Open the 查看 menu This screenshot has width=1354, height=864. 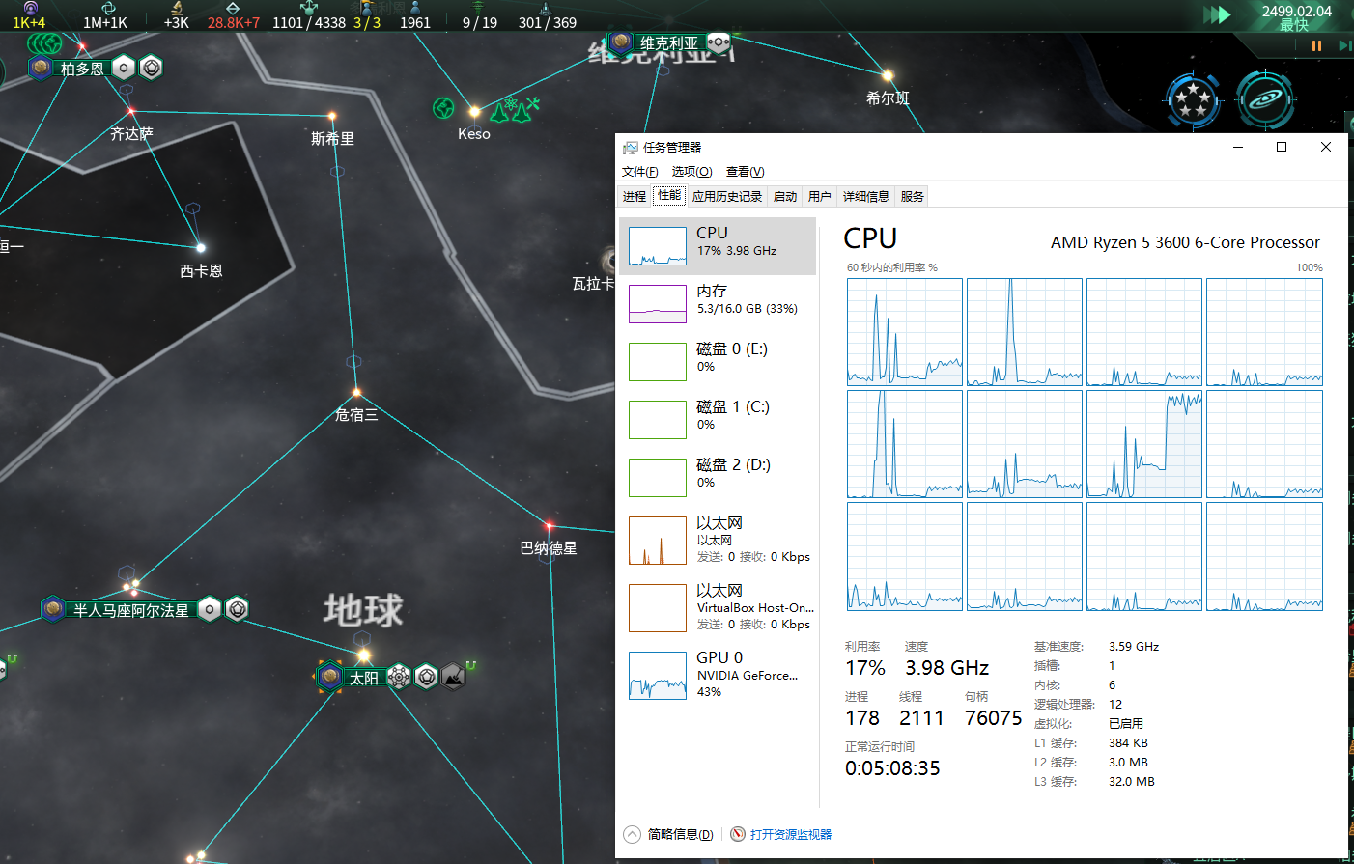[745, 172]
